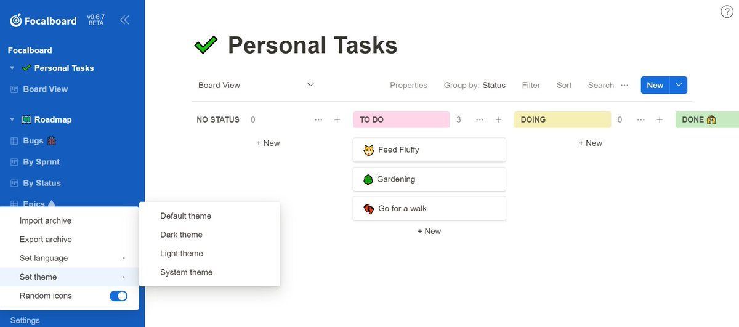739x327 pixels.
Task: Click the blue New button
Action: [655, 85]
